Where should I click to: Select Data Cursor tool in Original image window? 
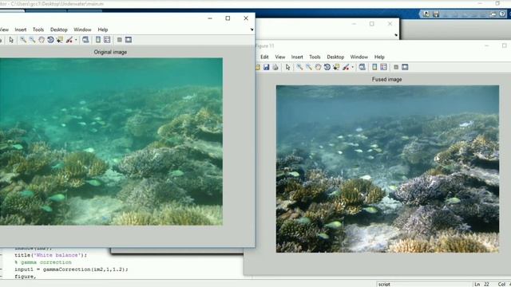tap(60, 40)
